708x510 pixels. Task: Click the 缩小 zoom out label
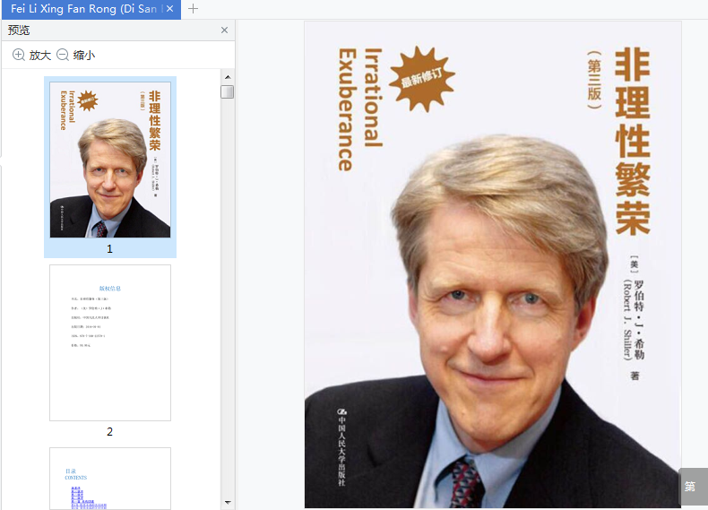[84, 55]
